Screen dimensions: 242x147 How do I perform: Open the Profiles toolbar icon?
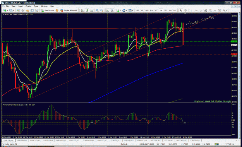(x=11, y=10)
